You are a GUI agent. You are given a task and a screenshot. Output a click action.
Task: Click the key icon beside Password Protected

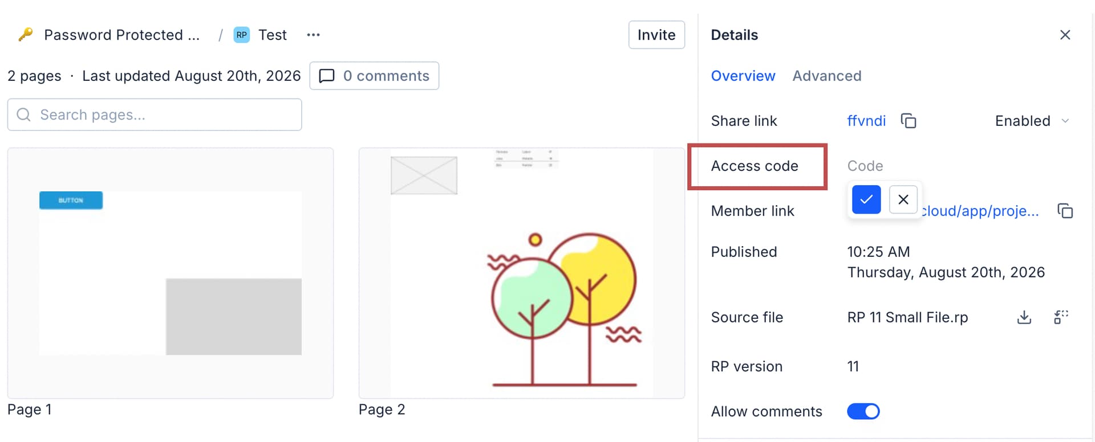[x=25, y=35]
